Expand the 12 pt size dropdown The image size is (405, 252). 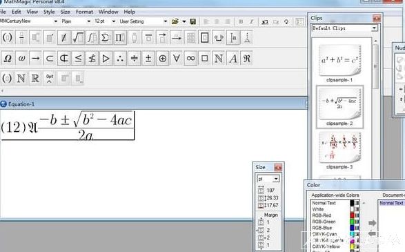(113, 21)
